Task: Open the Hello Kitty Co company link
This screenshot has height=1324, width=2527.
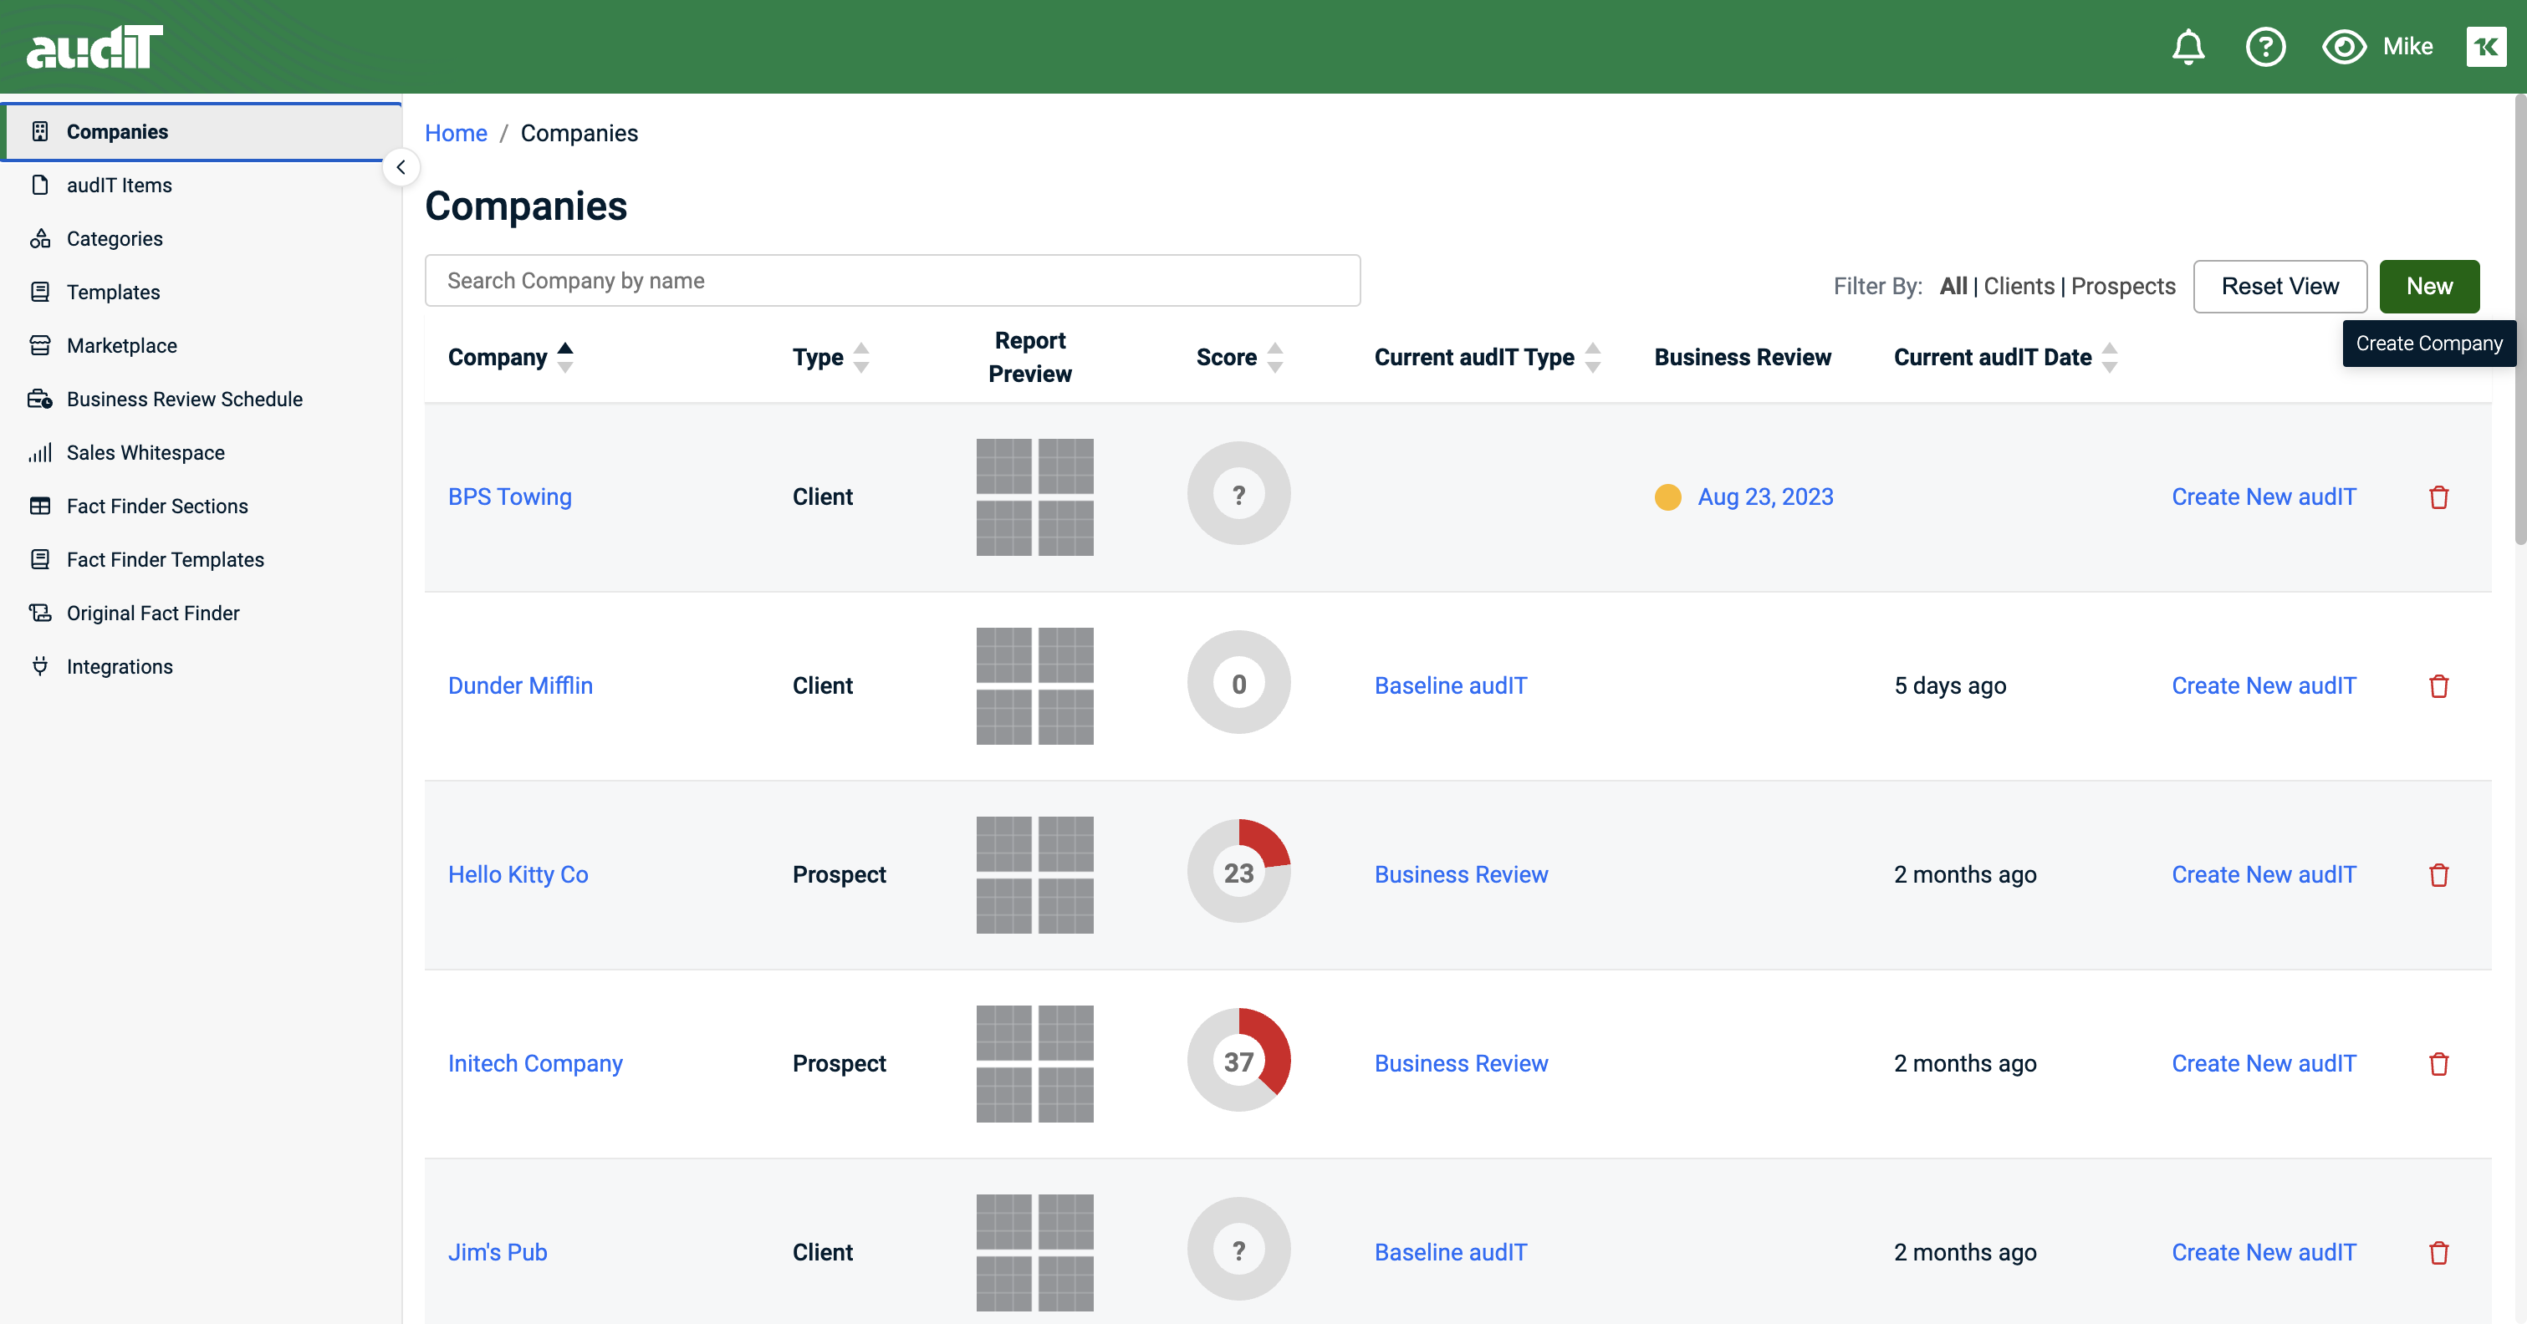Action: pos(518,875)
